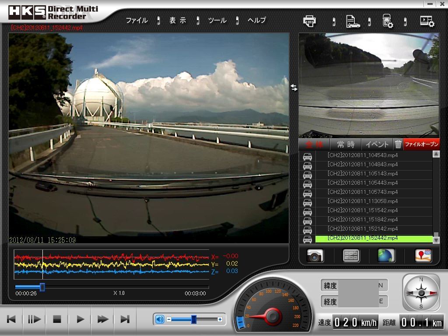Click the 緯度 latitude field

pos(354,285)
